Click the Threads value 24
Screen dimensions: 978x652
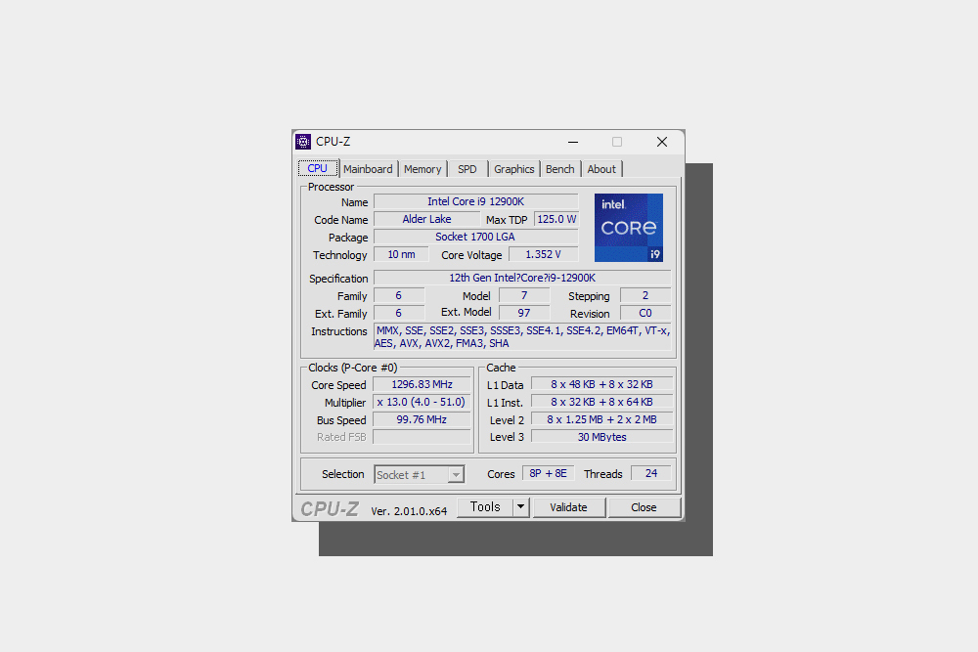(x=651, y=474)
